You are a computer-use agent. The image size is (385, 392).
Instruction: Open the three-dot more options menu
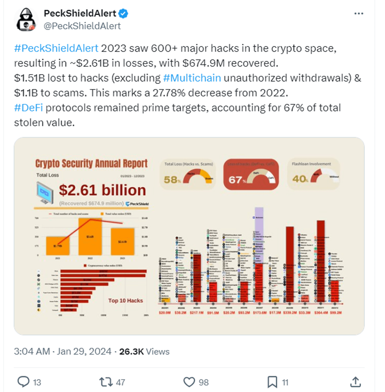(x=359, y=13)
